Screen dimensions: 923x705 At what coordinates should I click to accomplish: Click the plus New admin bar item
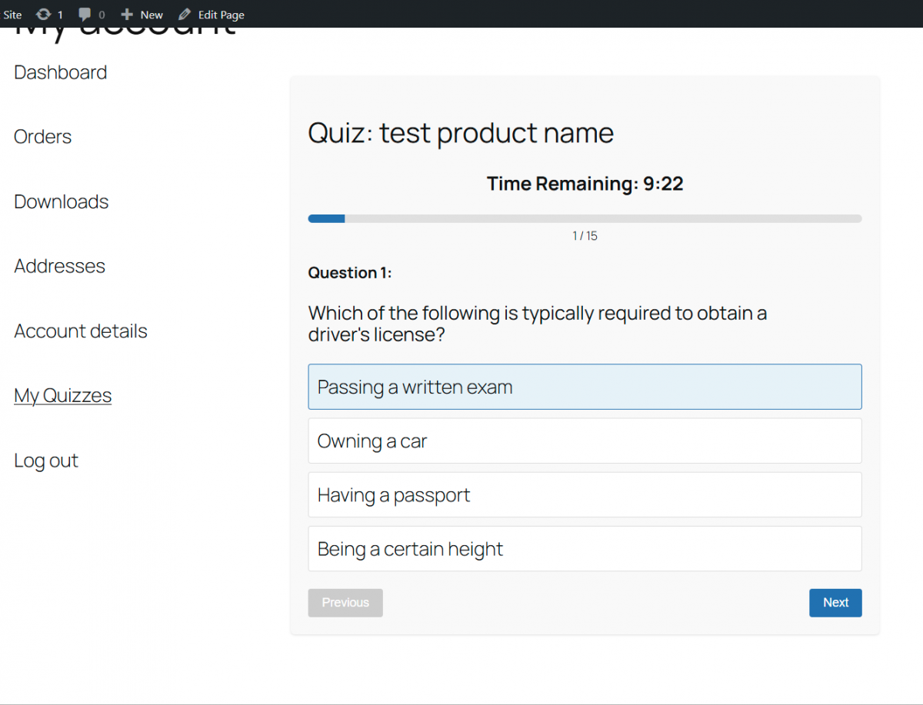(127, 15)
